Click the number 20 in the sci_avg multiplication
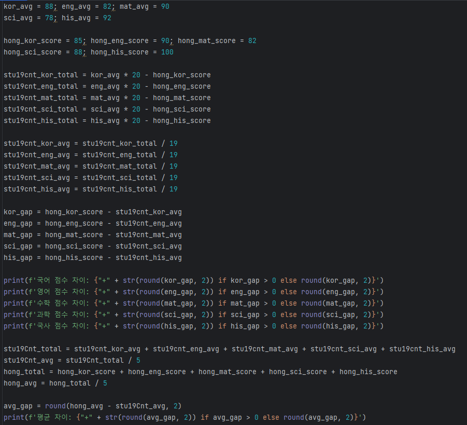 coord(136,109)
